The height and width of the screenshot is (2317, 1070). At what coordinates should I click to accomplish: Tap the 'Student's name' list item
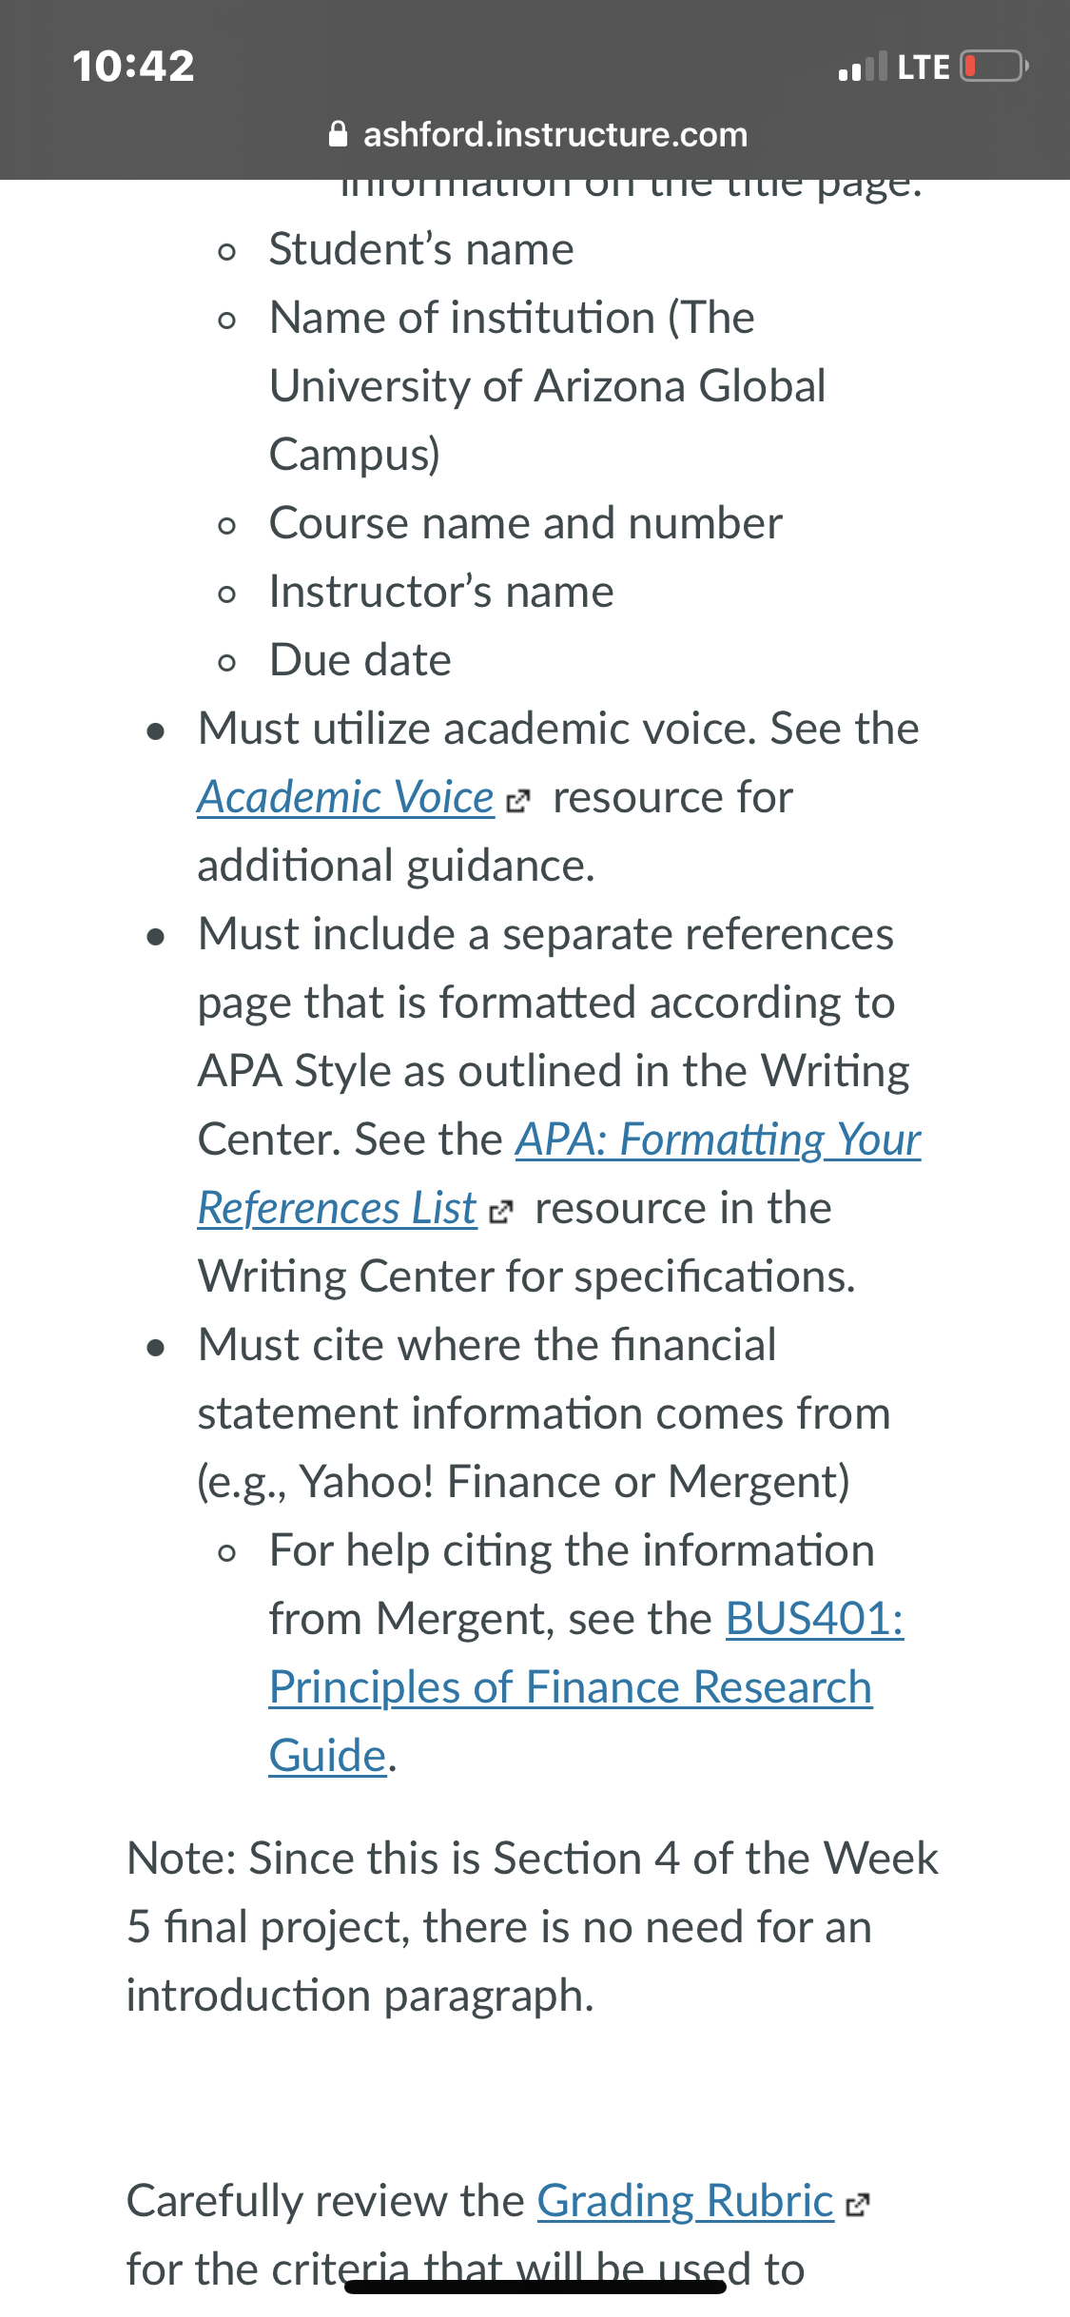[x=421, y=249]
